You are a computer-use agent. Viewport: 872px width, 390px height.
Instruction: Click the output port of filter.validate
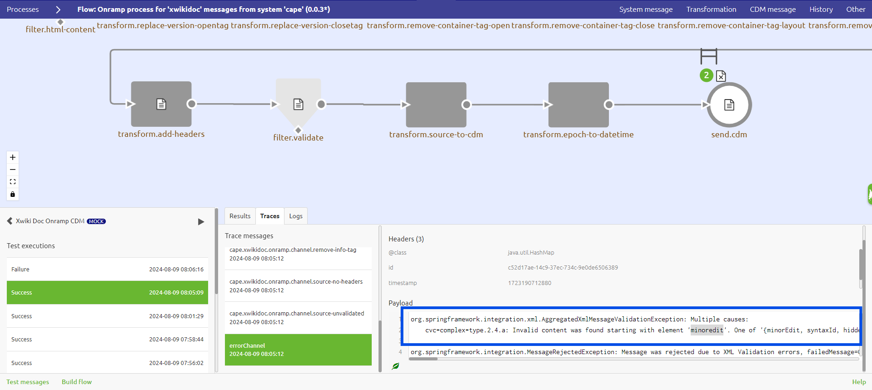321,105
